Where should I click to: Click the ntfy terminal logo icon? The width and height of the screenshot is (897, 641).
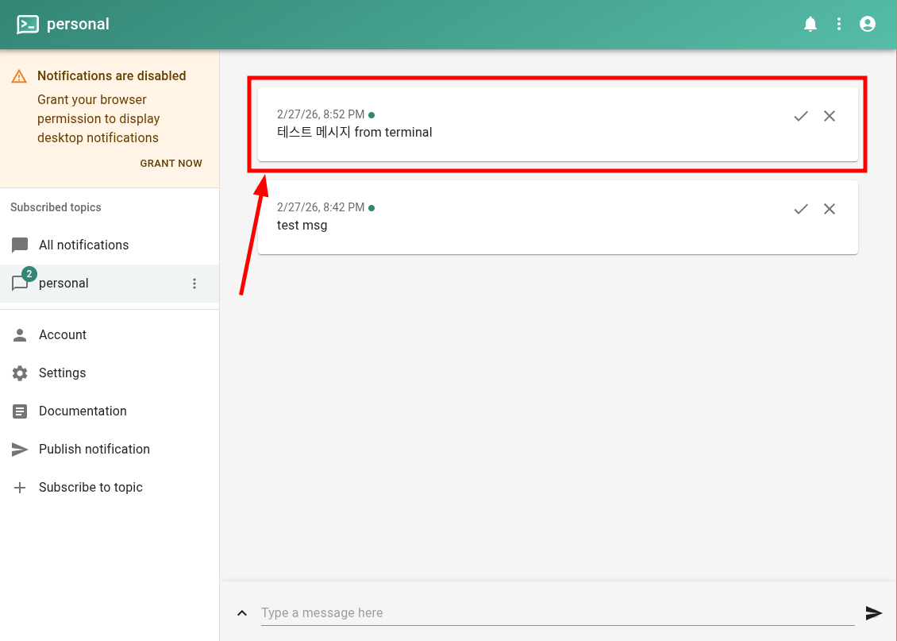coord(28,25)
